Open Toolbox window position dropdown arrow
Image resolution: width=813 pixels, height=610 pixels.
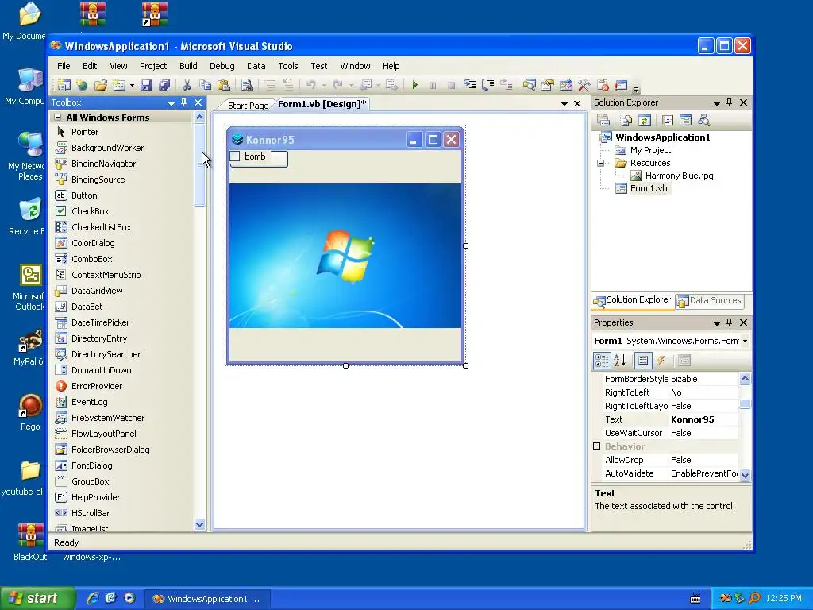point(171,103)
